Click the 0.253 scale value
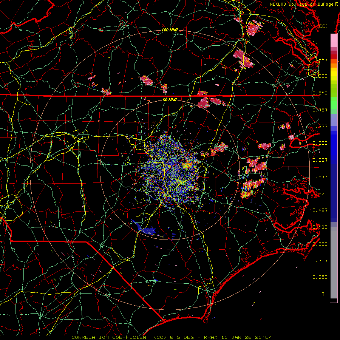Image resolution: width=340 pixels, height=340 pixels. (320, 277)
